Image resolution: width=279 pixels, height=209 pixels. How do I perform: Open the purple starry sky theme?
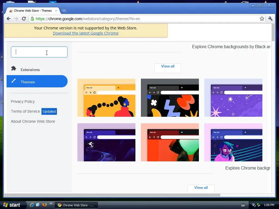pyautogui.click(x=233, y=98)
